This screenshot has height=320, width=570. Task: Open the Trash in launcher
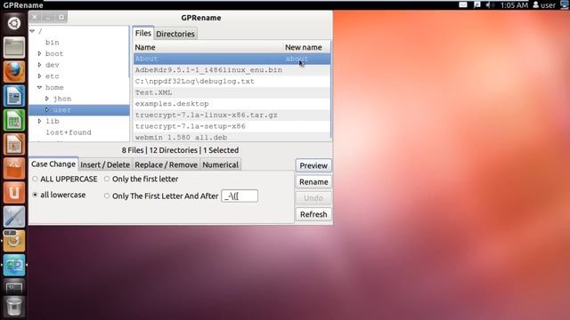[14, 306]
